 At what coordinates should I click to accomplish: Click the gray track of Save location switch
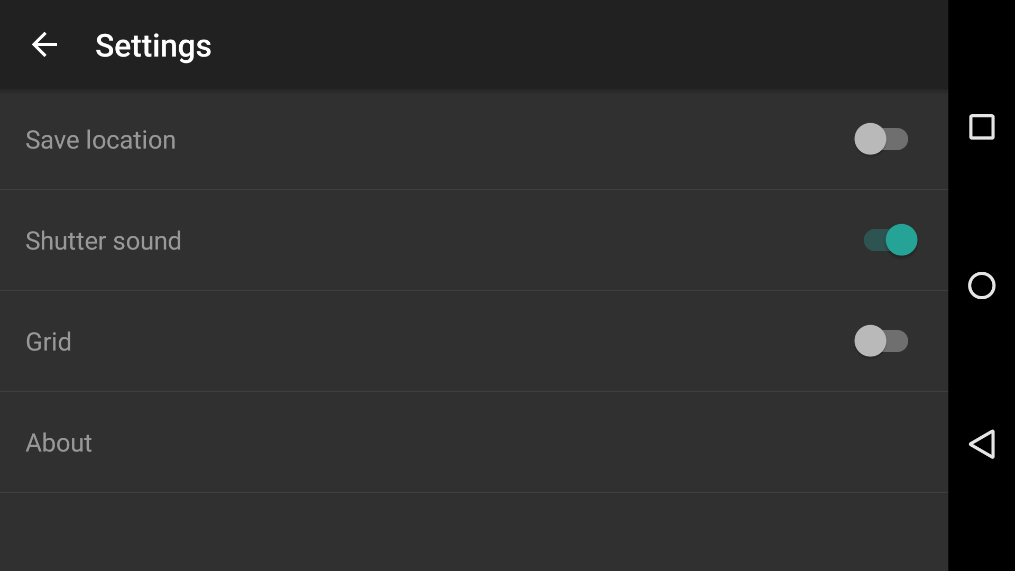point(898,139)
